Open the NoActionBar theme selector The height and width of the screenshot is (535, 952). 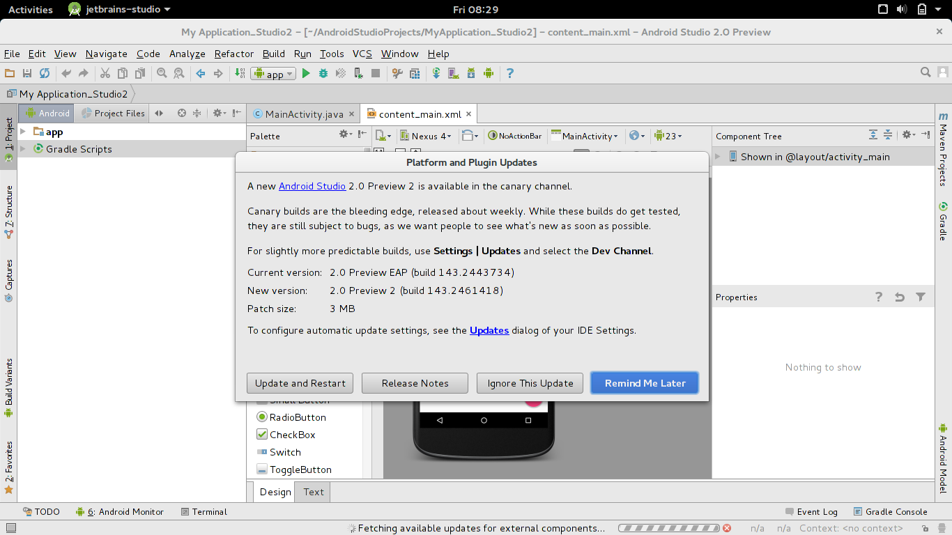(x=514, y=136)
